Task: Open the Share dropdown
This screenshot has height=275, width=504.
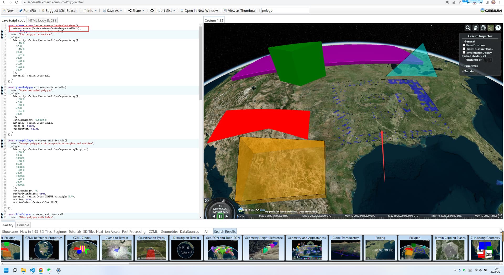Action: pyautogui.click(x=136, y=10)
